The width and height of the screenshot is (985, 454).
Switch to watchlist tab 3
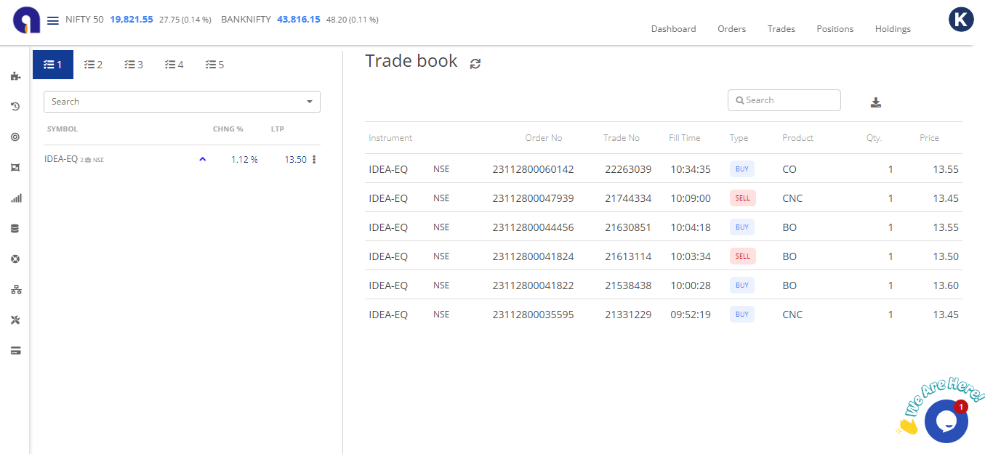(133, 65)
